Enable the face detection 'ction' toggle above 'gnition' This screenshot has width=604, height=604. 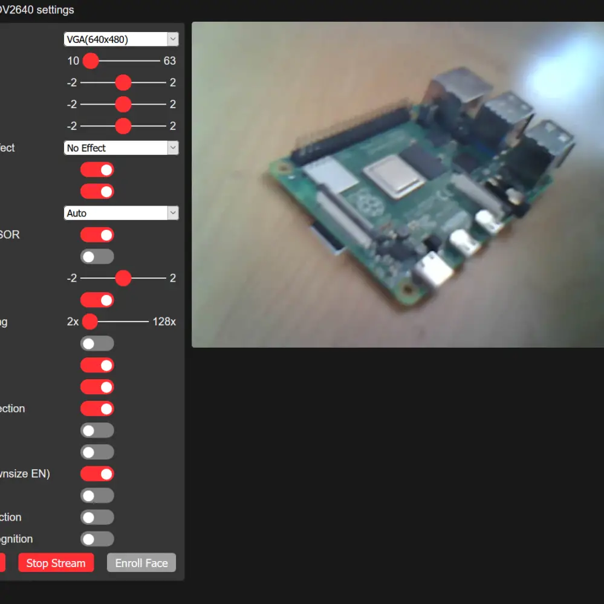click(x=97, y=518)
